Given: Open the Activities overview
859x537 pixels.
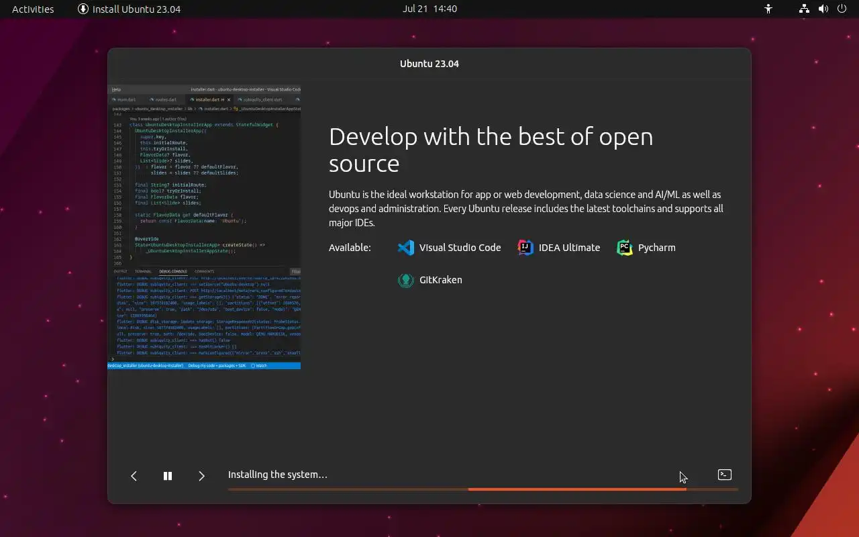Looking at the screenshot, I should click(x=33, y=9).
